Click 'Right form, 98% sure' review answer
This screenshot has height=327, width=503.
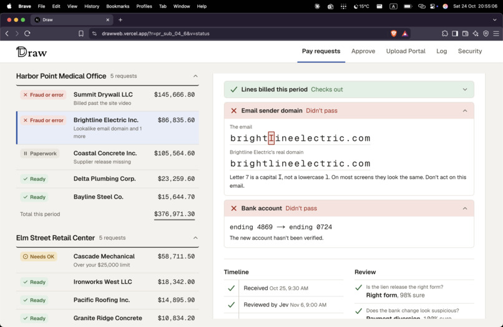[x=395, y=295]
